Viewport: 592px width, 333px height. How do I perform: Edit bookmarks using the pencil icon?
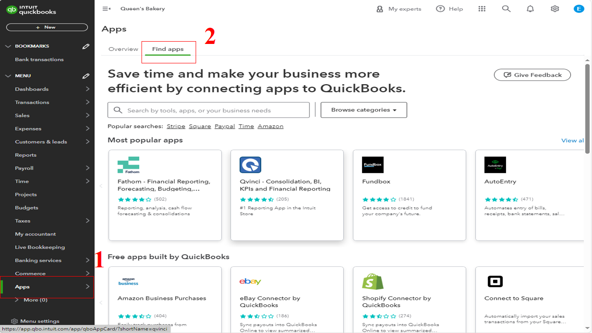86,46
